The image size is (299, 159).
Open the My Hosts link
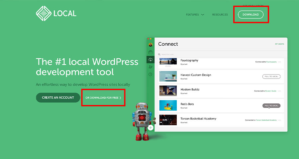pos(279,44)
